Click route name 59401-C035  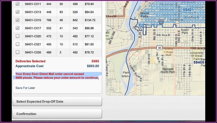tap(33, 52)
